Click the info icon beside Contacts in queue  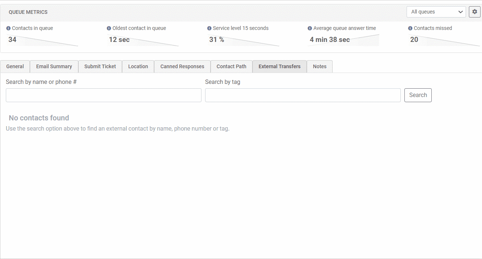[x=8, y=28]
